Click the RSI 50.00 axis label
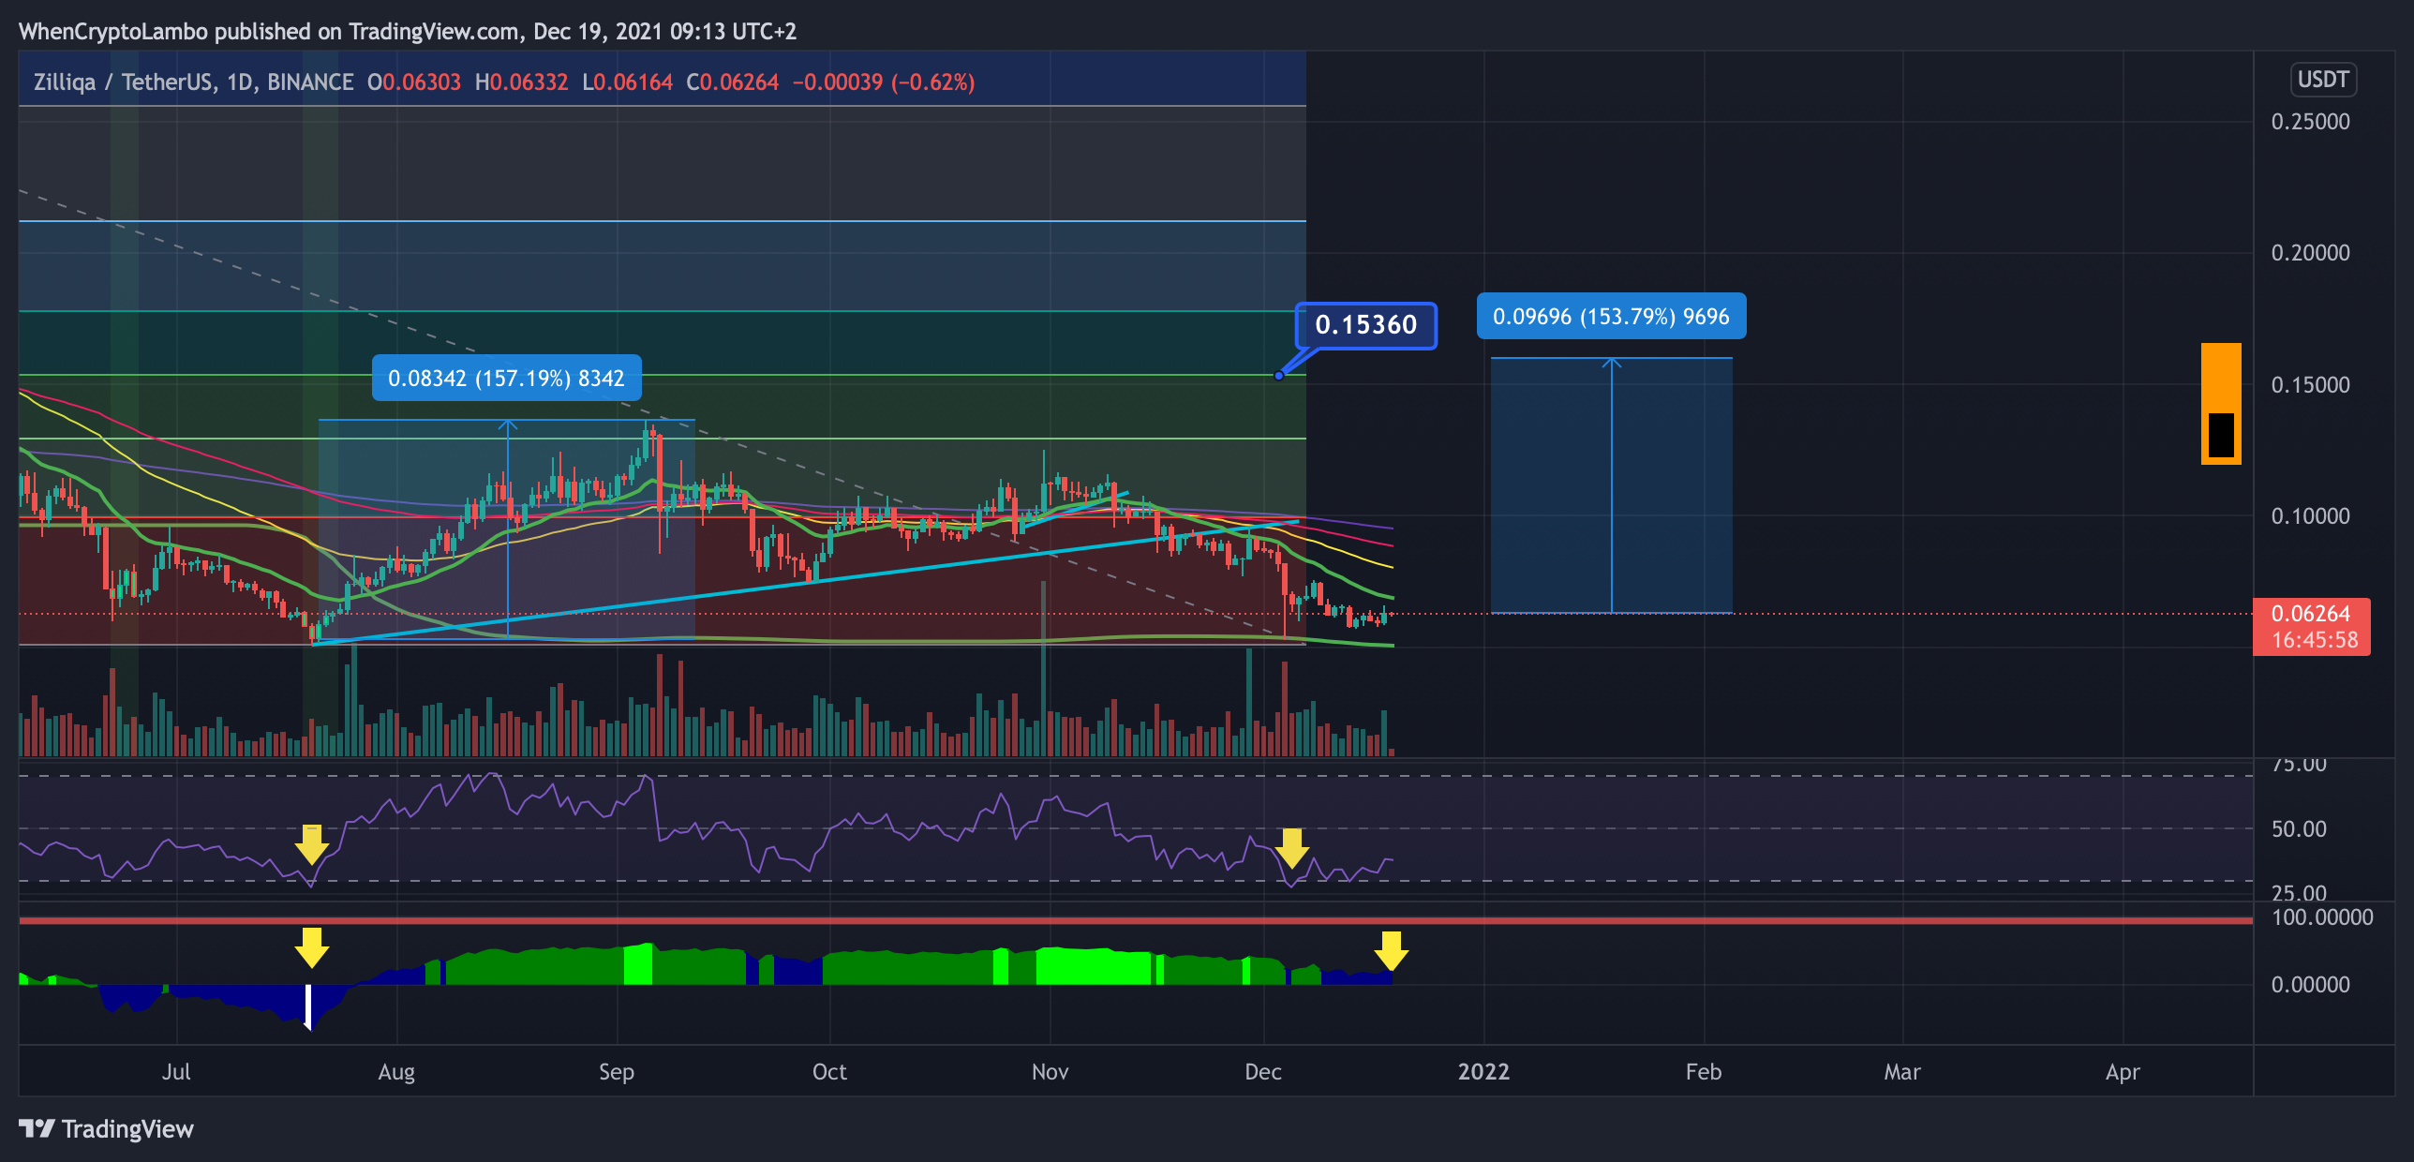This screenshot has width=2414, height=1162. [x=2299, y=828]
